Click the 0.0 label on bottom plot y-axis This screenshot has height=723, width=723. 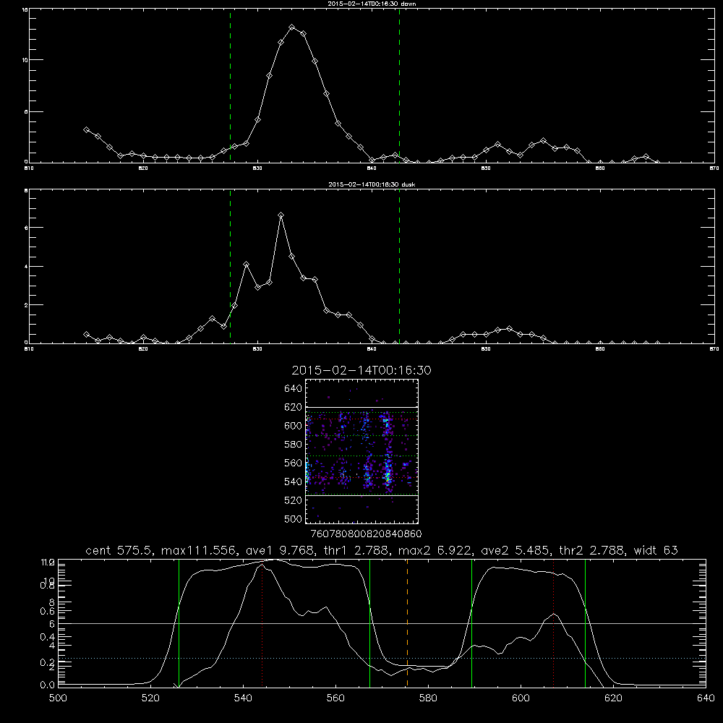tap(47, 685)
